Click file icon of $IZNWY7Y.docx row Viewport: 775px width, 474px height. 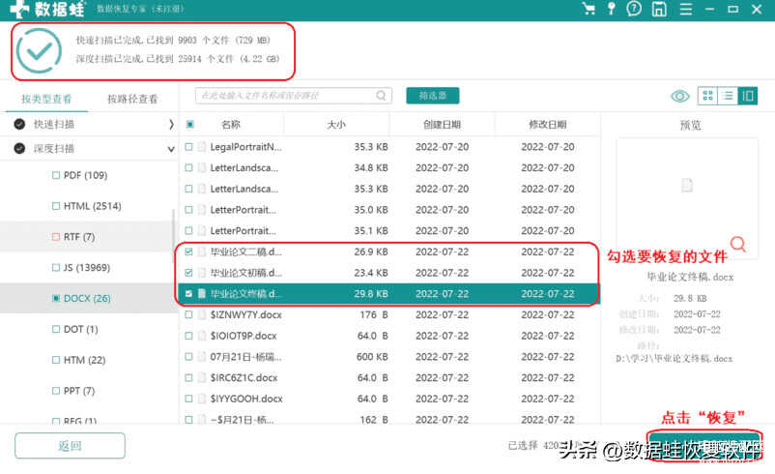click(x=202, y=314)
